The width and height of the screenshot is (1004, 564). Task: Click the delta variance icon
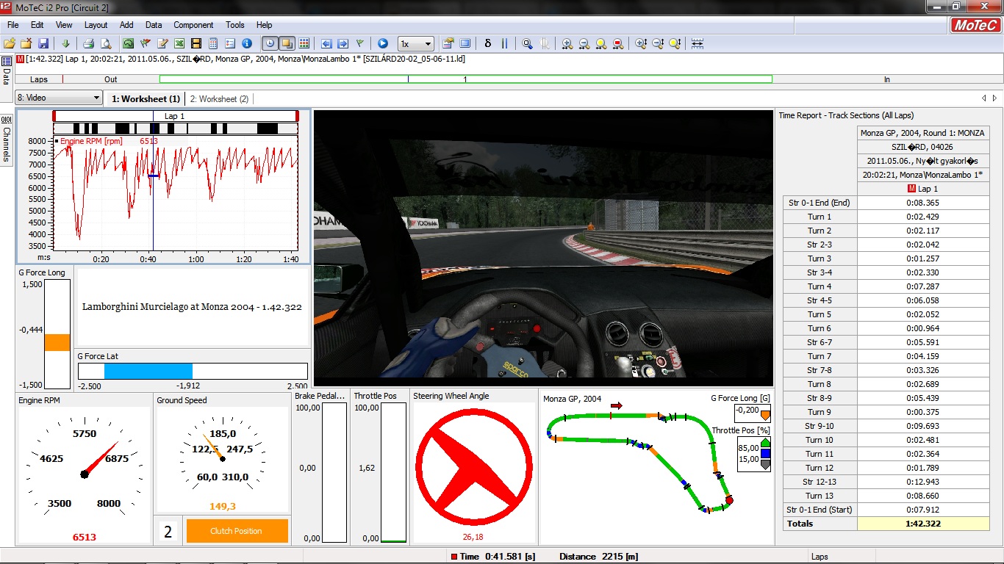pyautogui.click(x=487, y=43)
